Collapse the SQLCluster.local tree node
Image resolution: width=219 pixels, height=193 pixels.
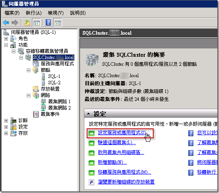click(21, 58)
